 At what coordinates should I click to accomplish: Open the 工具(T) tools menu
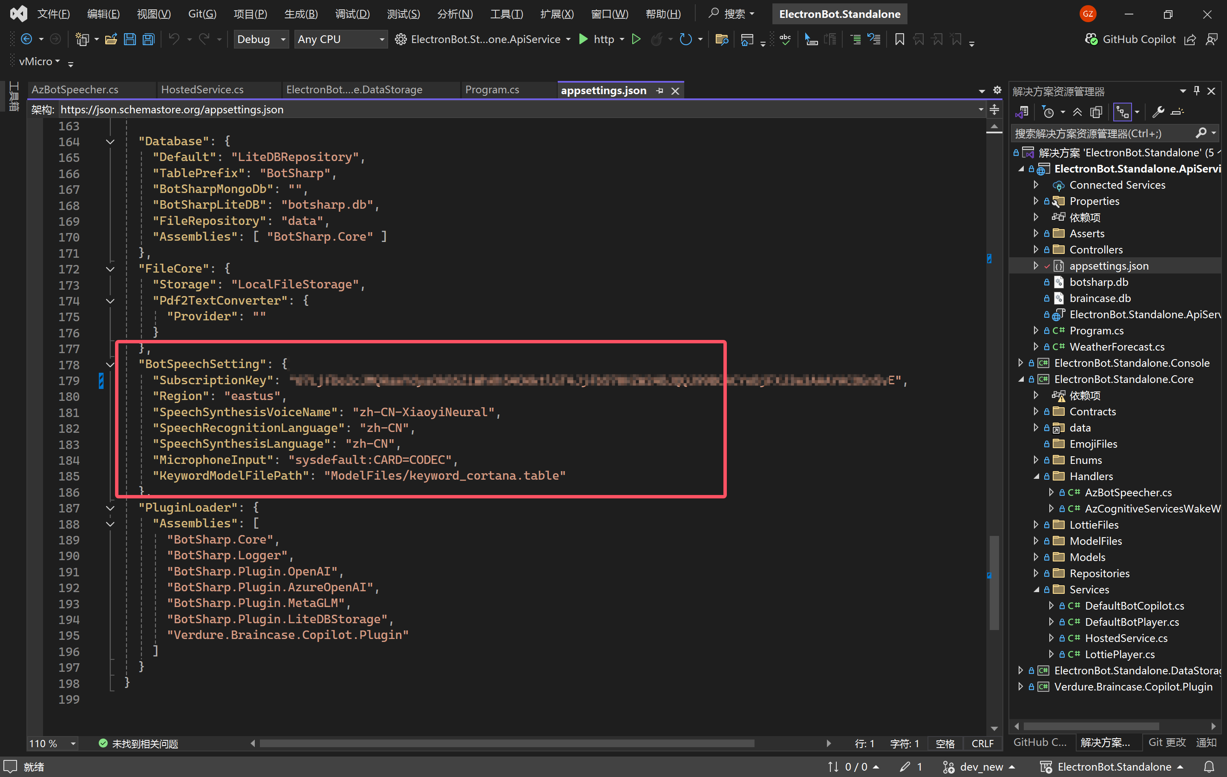tap(507, 14)
